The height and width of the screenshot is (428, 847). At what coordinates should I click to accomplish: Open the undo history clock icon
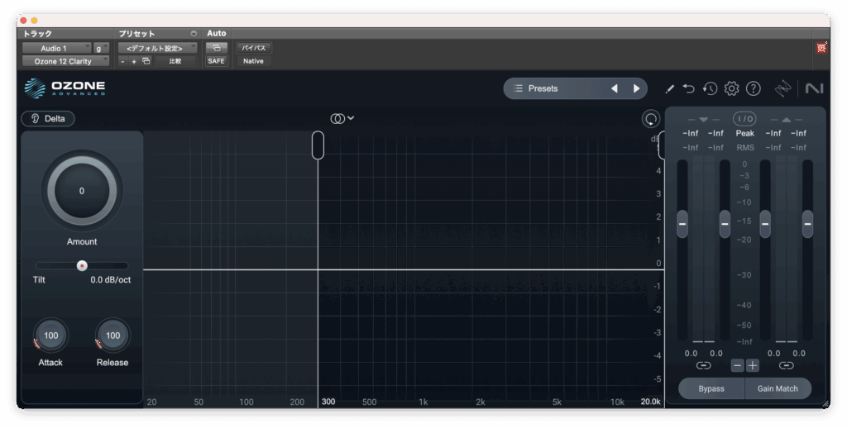(710, 88)
